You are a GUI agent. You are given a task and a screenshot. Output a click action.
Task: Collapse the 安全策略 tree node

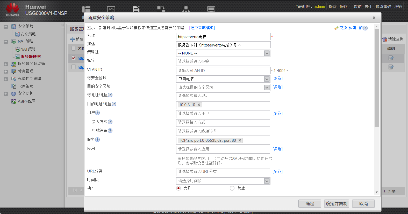6,27
